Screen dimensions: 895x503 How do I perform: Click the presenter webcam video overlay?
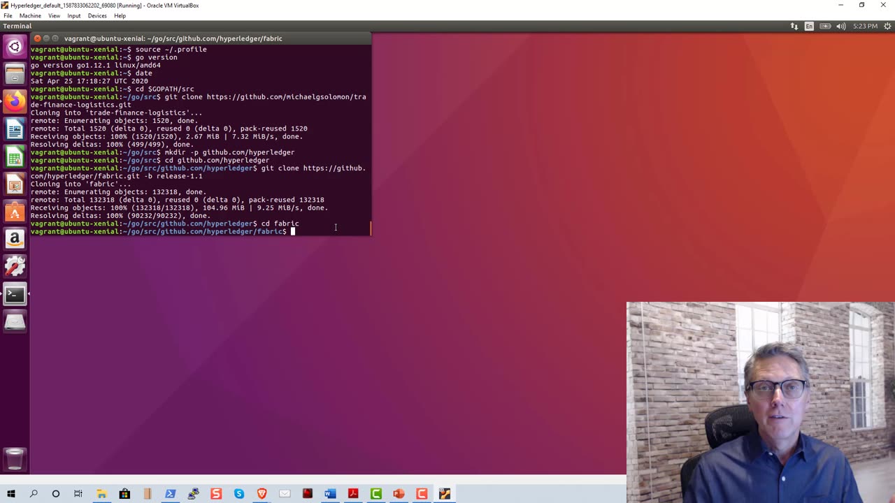(x=761, y=402)
